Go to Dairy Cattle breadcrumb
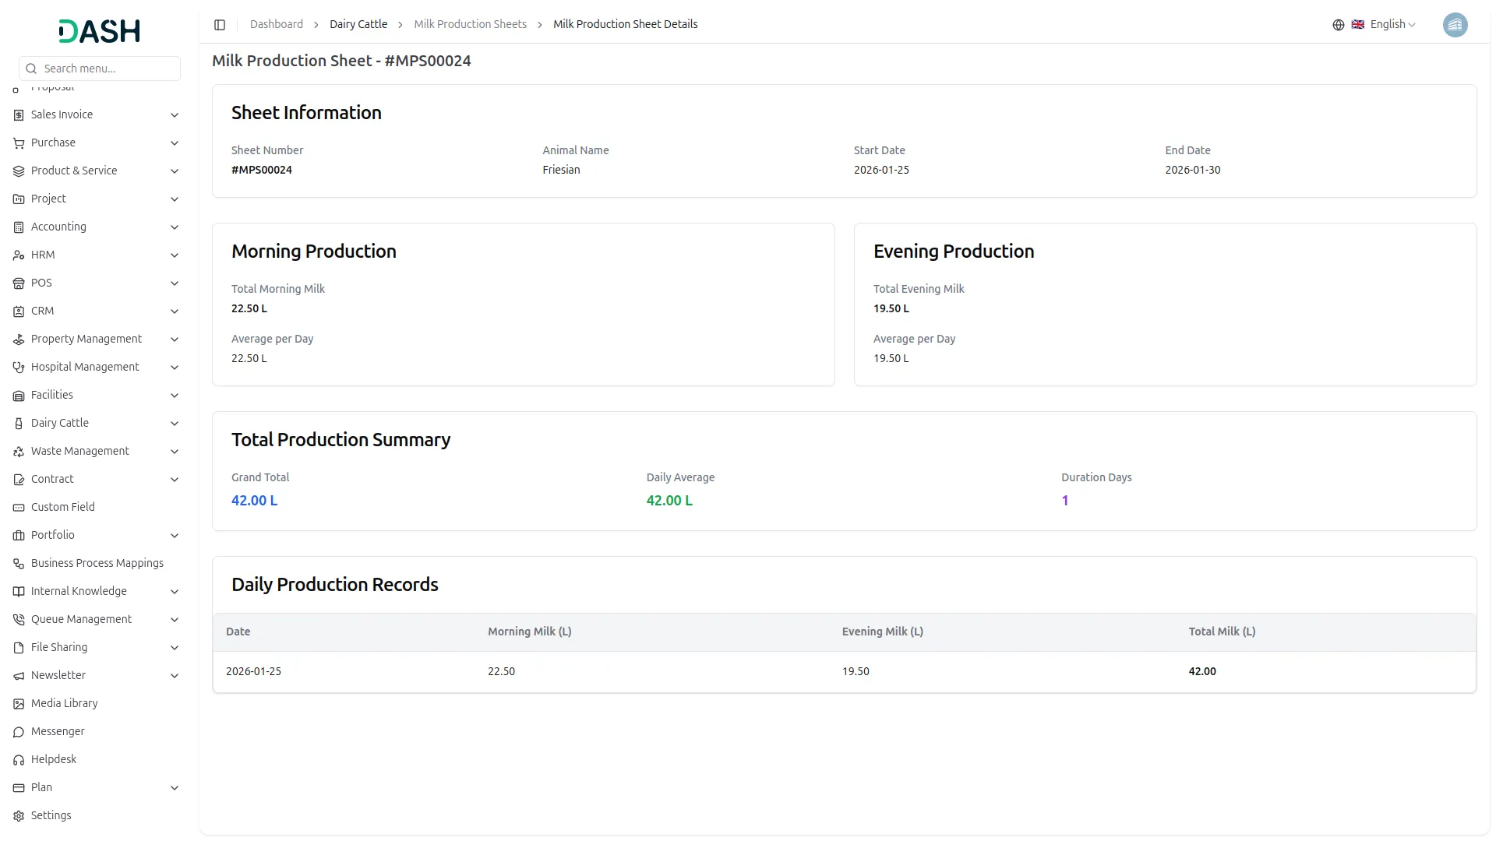This screenshot has height=841, width=1496. tap(358, 24)
